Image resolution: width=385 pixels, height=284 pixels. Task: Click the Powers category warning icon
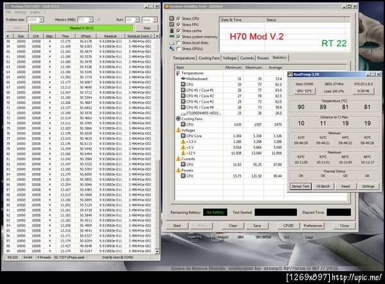pos(178,170)
